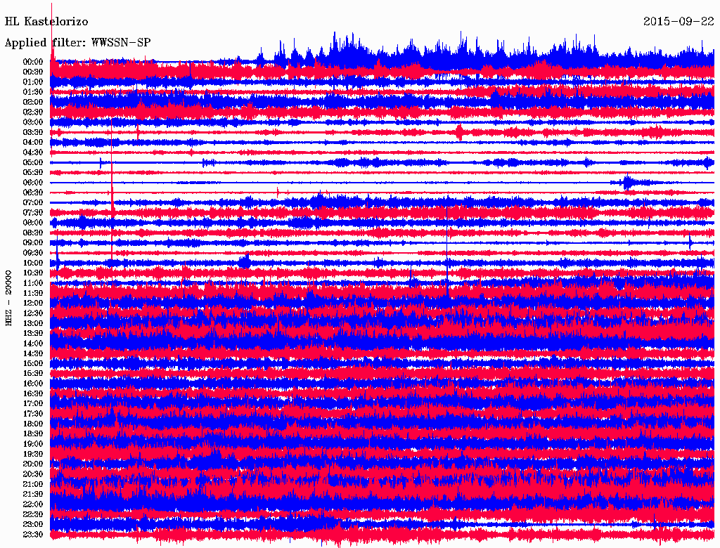The image size is (720, 548).
Task: Select the 10:00 time label
Action: (33, 263)
